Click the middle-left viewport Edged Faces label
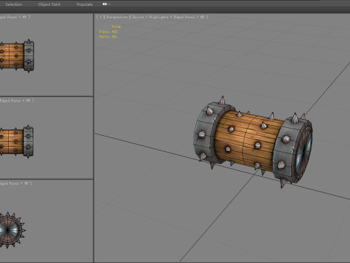Viewport: 350px width, 263px height. [x=16, y=100]
